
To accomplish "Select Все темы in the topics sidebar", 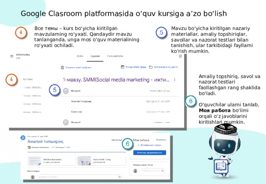I will click(x=28, y=79).
